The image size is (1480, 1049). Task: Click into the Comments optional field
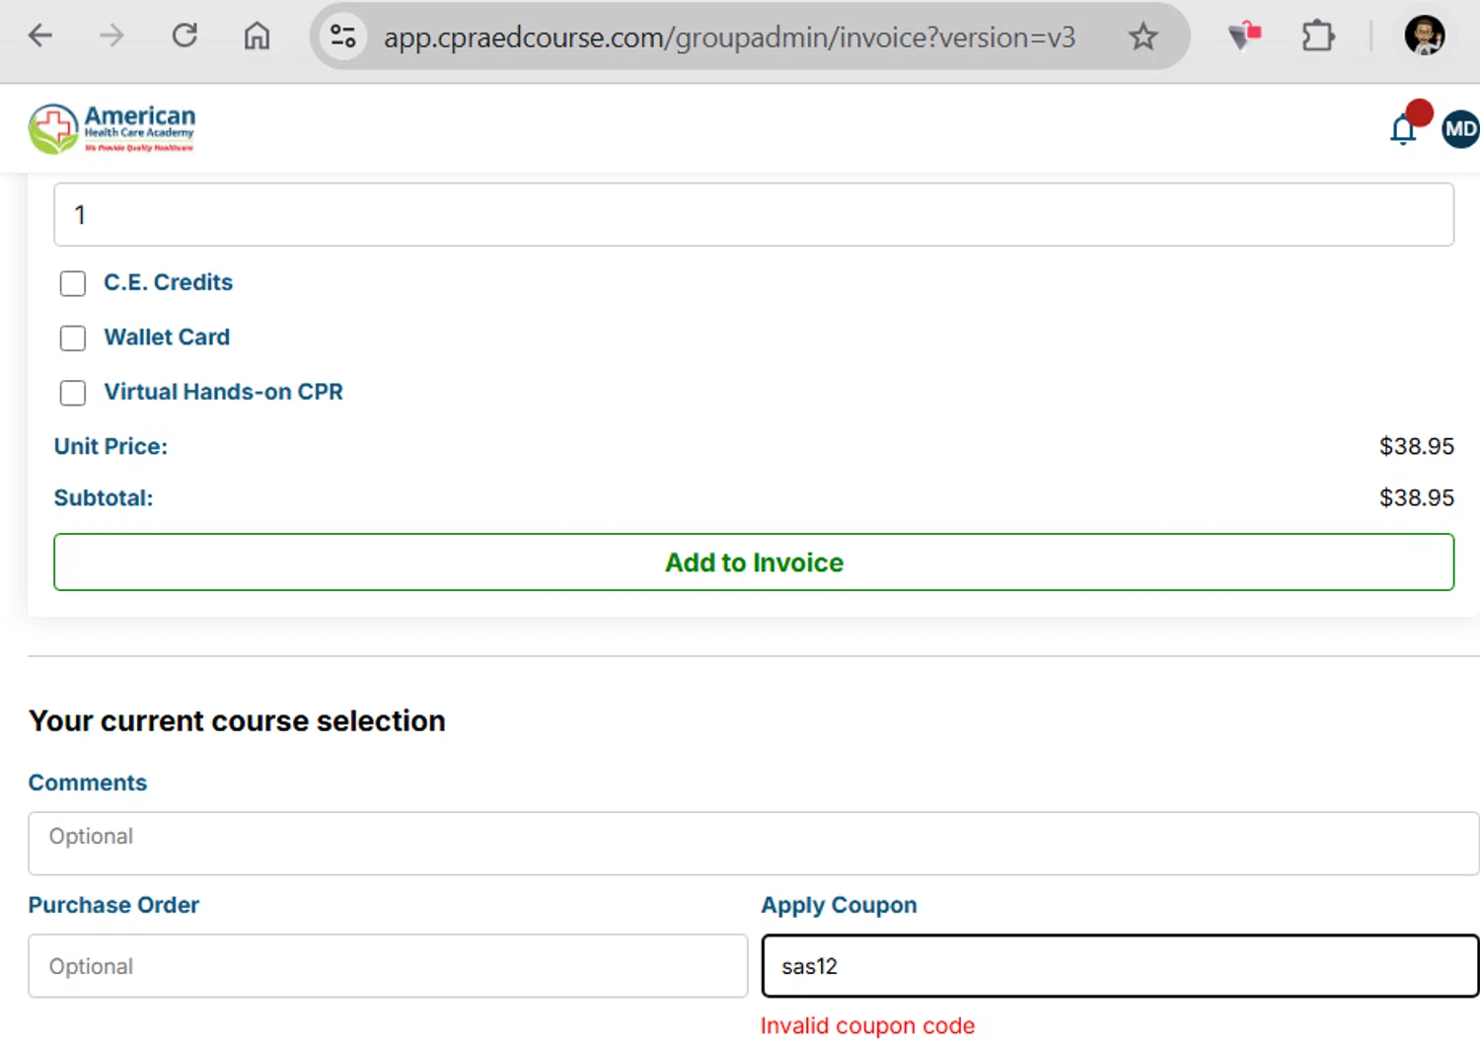point(754,844)
